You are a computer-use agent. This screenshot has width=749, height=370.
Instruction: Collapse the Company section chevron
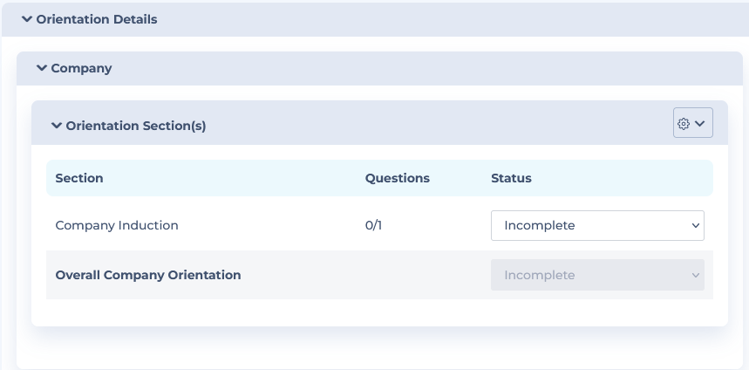click(x=42, y=68)
